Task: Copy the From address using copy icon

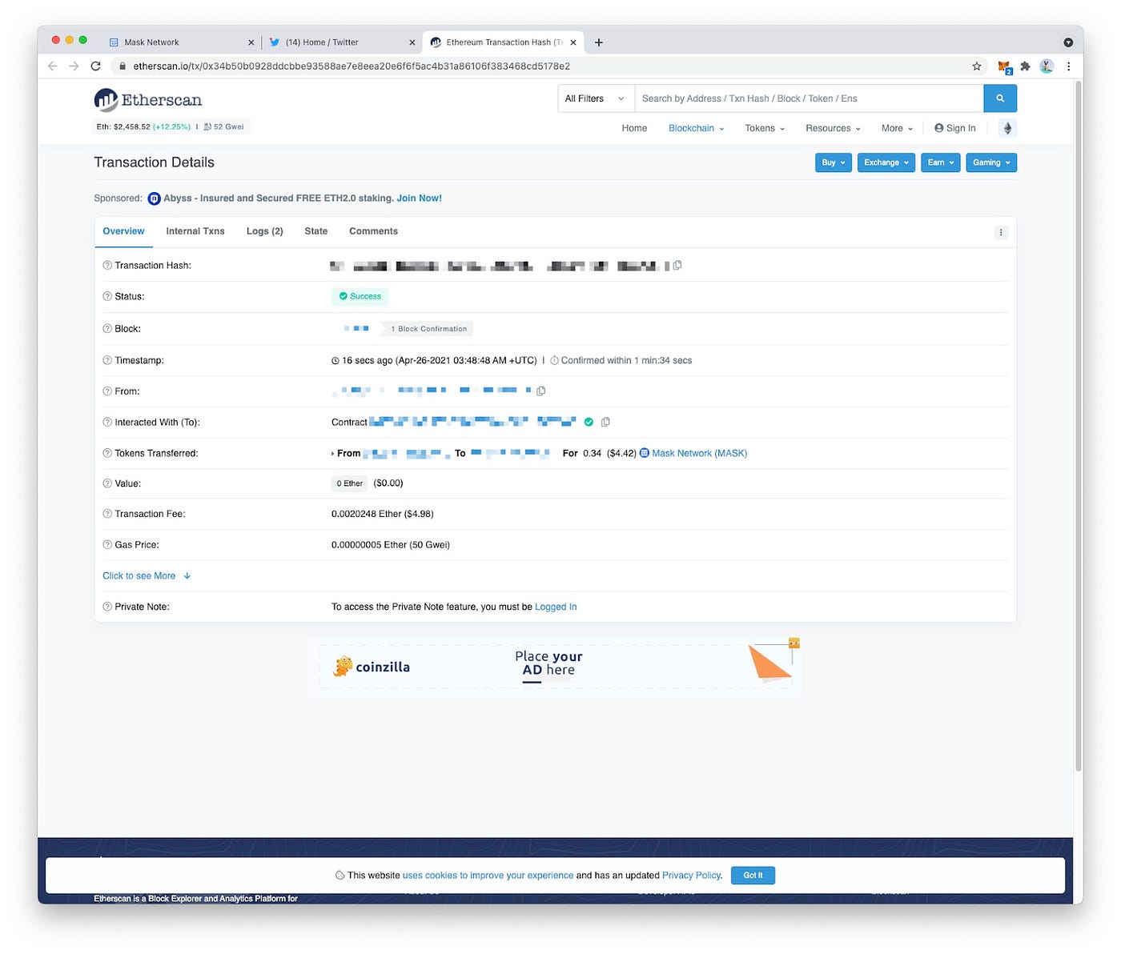Action: tap(540, 391)
